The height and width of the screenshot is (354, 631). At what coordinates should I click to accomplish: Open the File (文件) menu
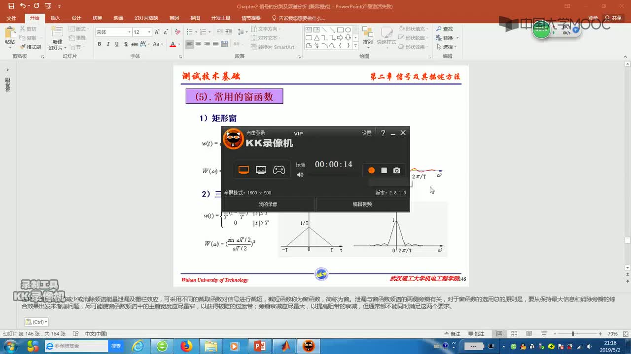[11, 18]
